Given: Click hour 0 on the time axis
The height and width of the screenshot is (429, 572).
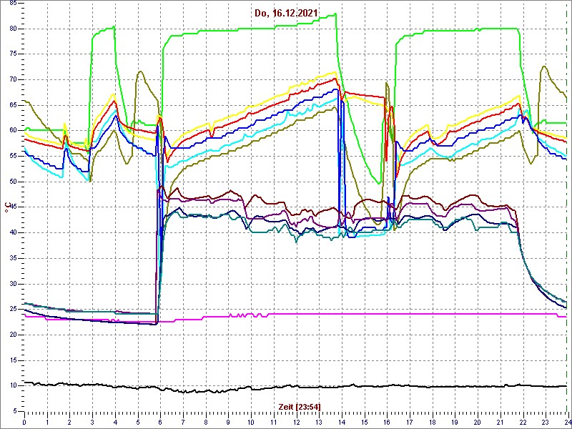Looking at the screenshot, I should click(24, 423).
